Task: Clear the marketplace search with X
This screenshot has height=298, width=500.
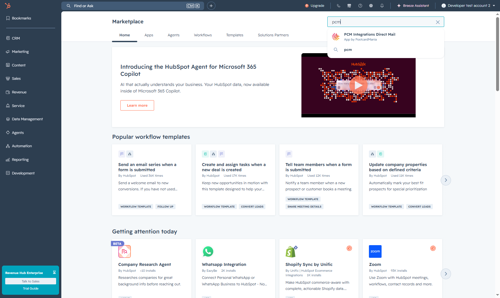Action: [x=438, y=22]
